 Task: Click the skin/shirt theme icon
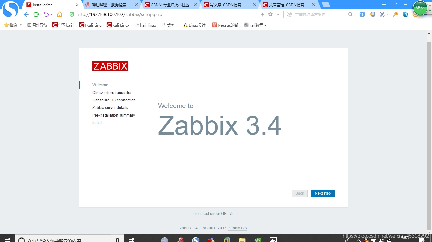394,5
